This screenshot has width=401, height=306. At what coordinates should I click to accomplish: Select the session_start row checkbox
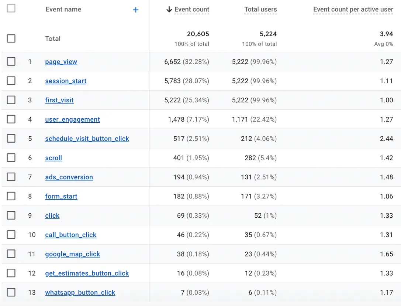point(11,81)
